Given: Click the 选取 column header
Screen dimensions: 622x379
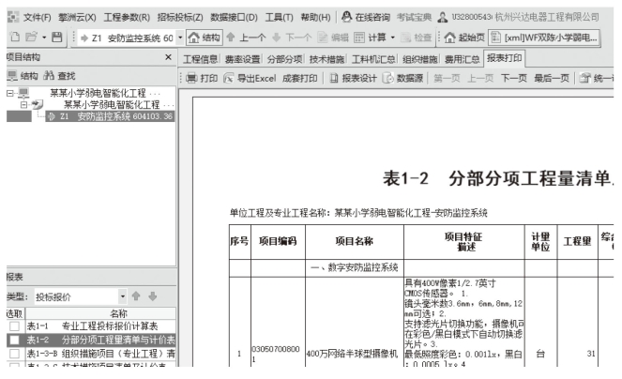Looking at the screenshot, I should pos(15,313).
